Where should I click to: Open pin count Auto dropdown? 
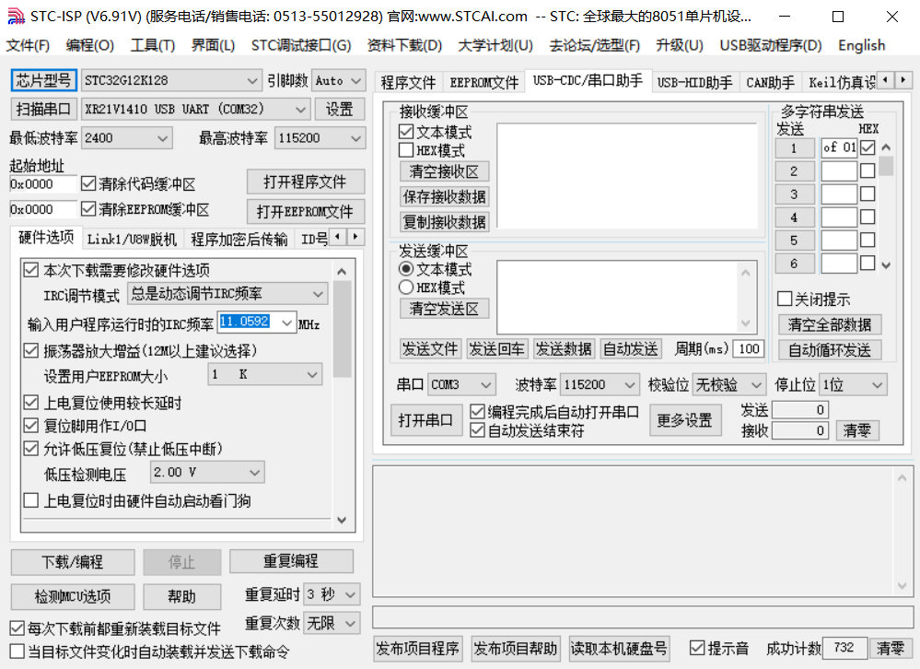(338, 80)
